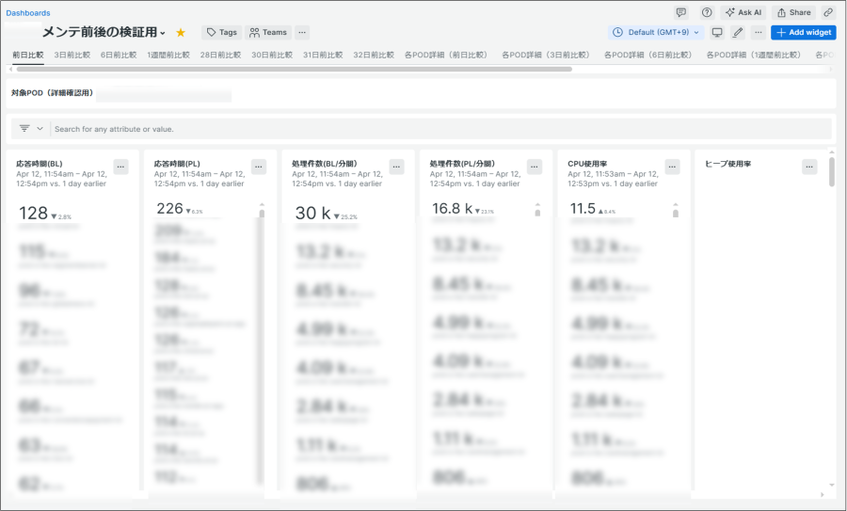Select the 32日前比較 tab
The image size is (847, 511).
tap(374, 56)
